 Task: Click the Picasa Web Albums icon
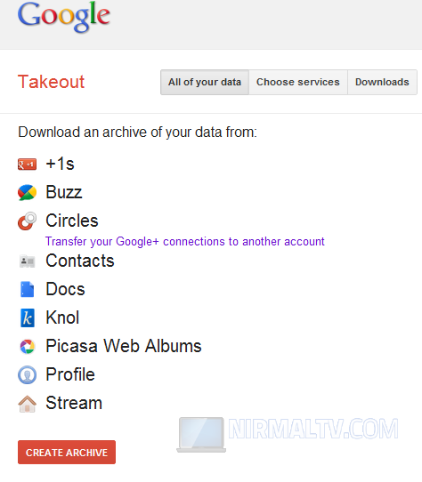[27, 346]
